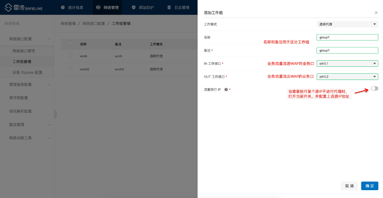Check the box for the work row
383x198 pixels.
click(71, 56)
